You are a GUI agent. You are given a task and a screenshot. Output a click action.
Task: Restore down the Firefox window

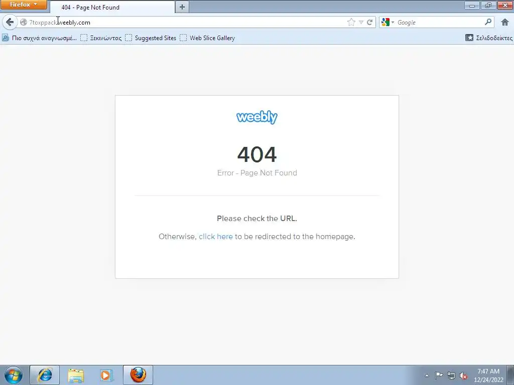click(488, 5)
